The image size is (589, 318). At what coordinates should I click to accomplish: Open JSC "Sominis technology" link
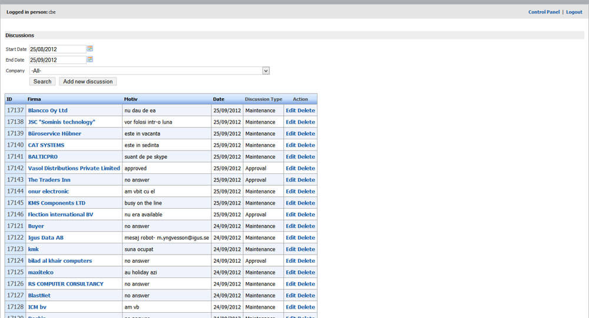[62, 122]
